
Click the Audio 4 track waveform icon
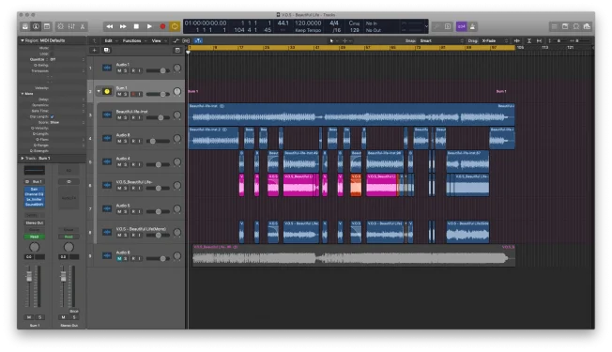coord(107,162)
